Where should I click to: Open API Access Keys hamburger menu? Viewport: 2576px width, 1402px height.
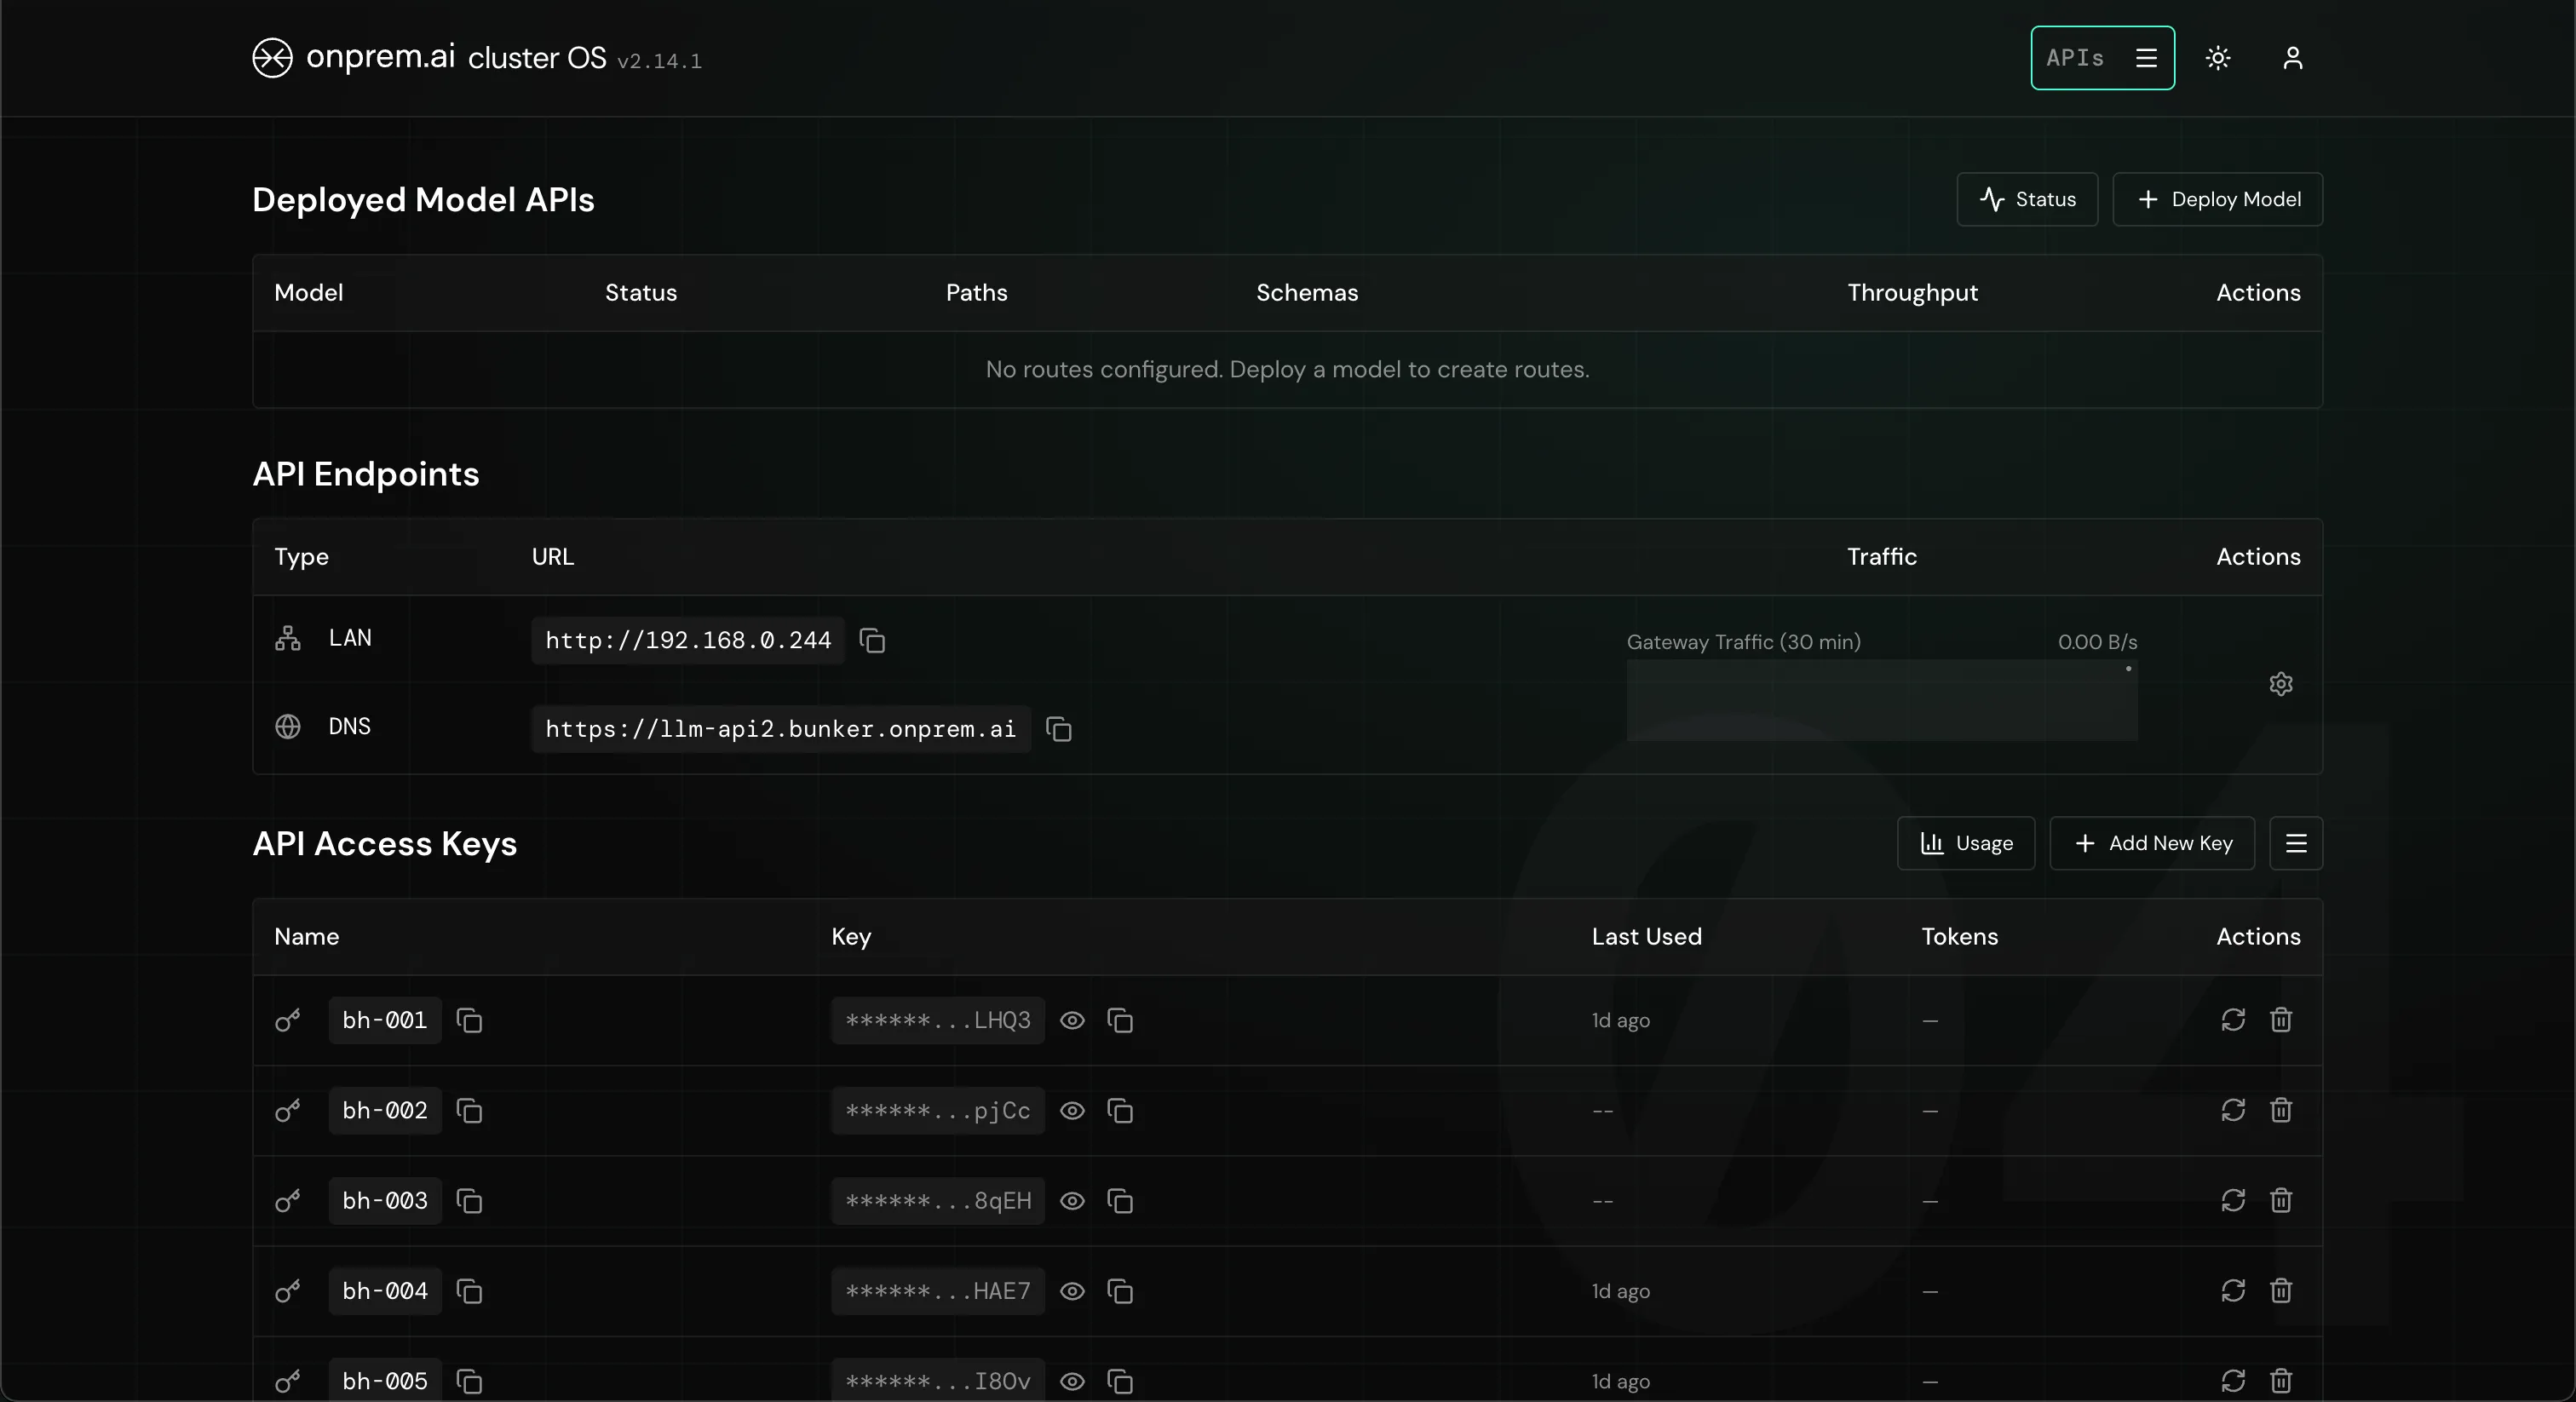[2296, 843]
